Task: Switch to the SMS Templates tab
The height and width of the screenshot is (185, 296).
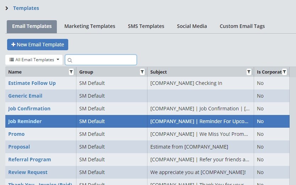Action: tap(146, 26)
